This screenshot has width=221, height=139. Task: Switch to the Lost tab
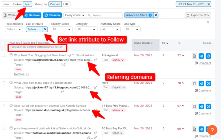tap(28, 4)
